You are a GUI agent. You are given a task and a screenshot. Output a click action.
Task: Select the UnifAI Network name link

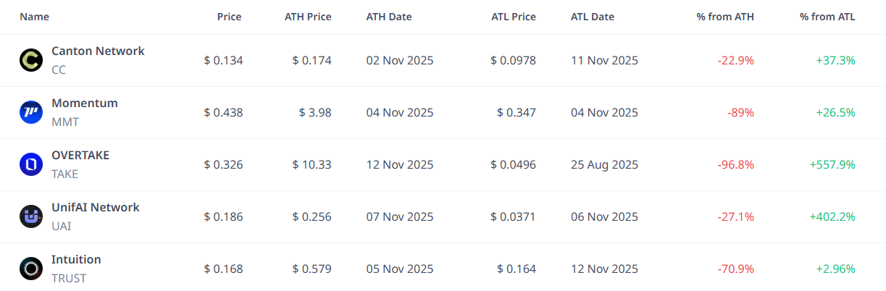pos(95,208)
